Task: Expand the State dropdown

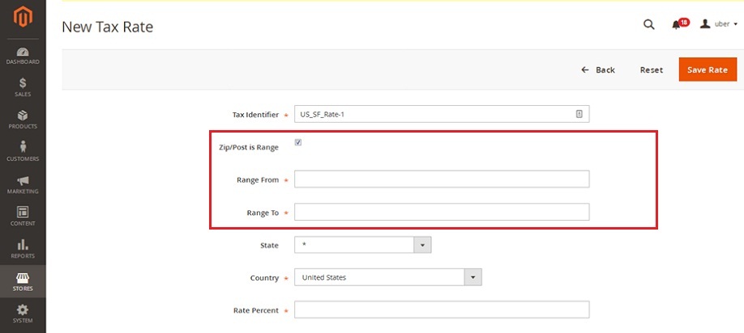Action: (362, 245)
